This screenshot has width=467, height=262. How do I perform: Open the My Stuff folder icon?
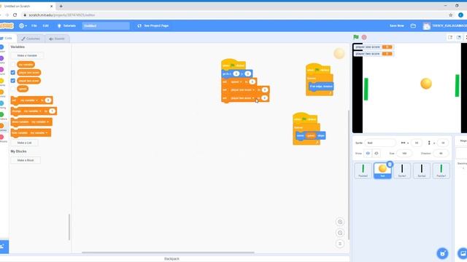[x=413, y=26]
